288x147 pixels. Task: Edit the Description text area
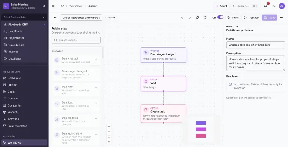click(x=255, y=63)
